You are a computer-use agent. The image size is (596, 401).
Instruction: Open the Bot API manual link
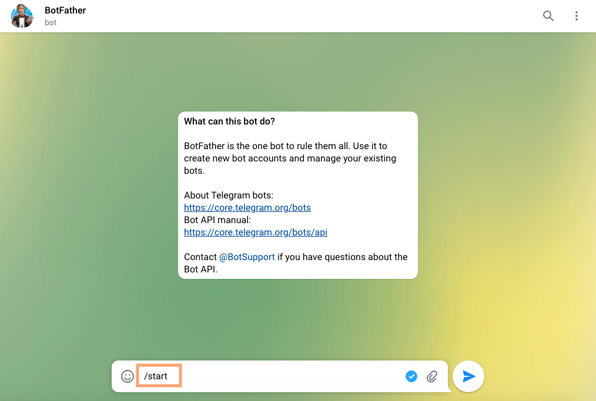[x=256, y=232]
